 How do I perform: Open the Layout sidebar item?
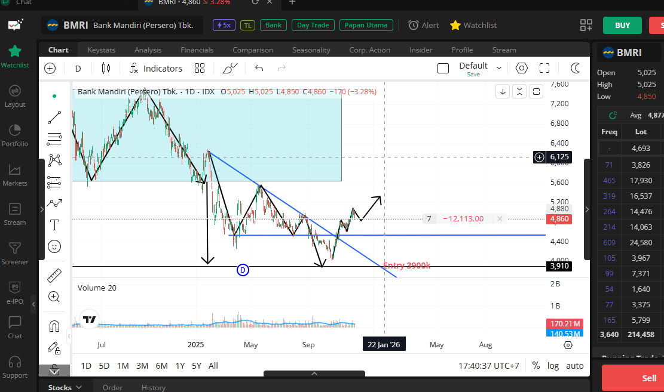15,97
